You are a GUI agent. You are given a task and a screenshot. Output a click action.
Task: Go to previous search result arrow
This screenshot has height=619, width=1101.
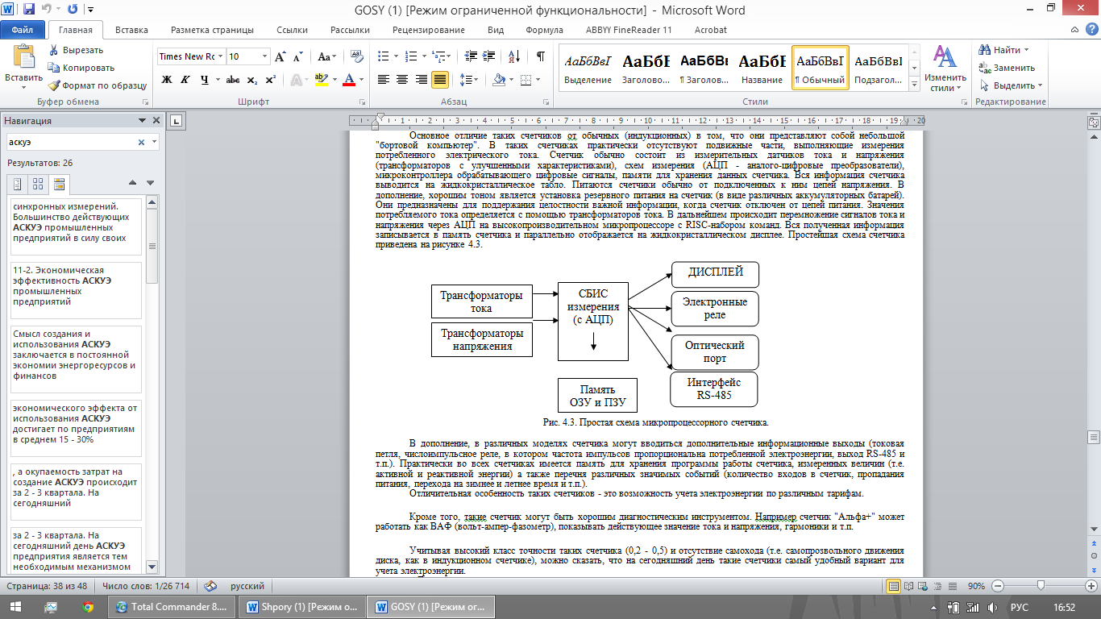tap(133, 183)
